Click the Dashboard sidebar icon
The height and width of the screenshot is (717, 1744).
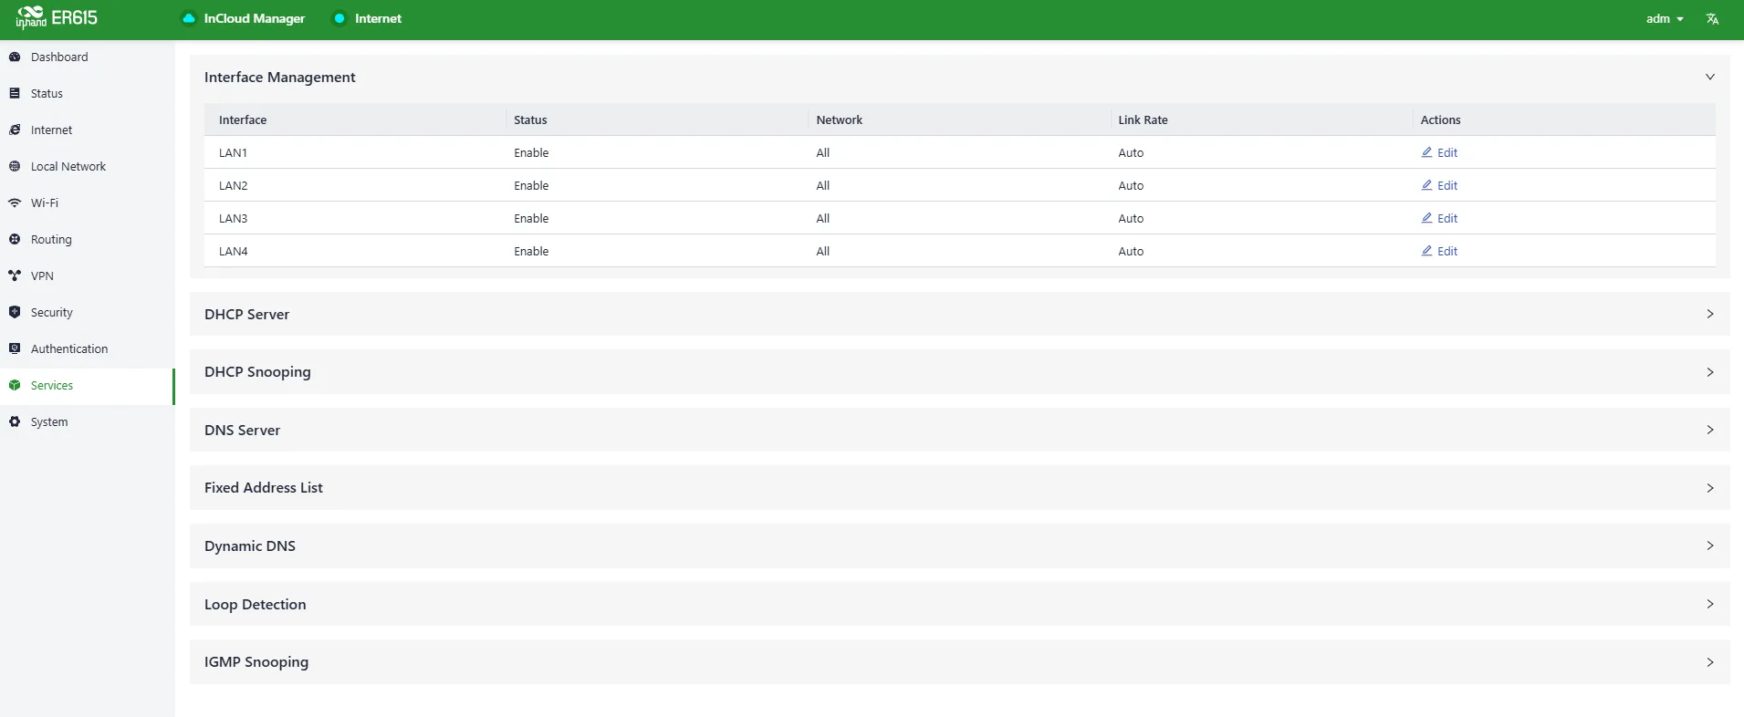click(x=15, y=57)
